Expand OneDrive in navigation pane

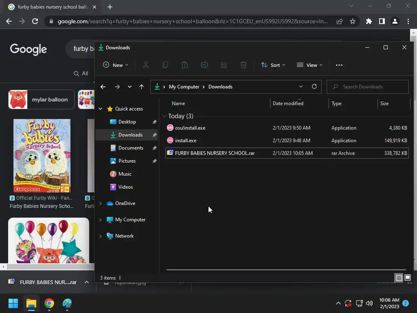click(101, 203)
